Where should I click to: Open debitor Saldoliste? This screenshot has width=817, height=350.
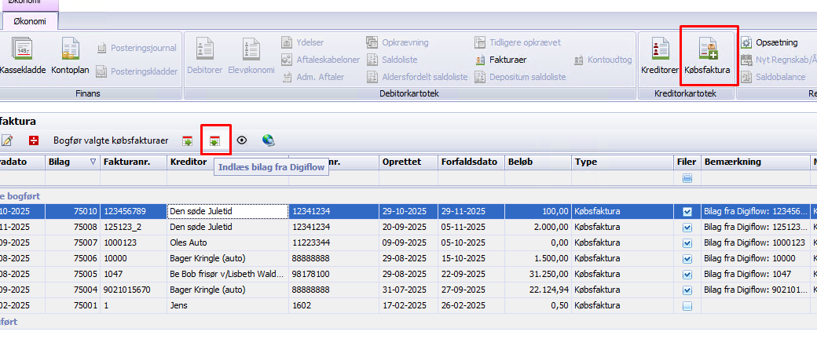[392, 60]
